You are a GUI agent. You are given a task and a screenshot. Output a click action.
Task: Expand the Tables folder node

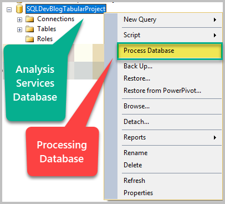point(19,29)
